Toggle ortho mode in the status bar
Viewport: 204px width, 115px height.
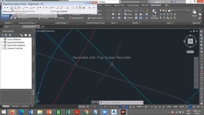(x=101, y=107)
